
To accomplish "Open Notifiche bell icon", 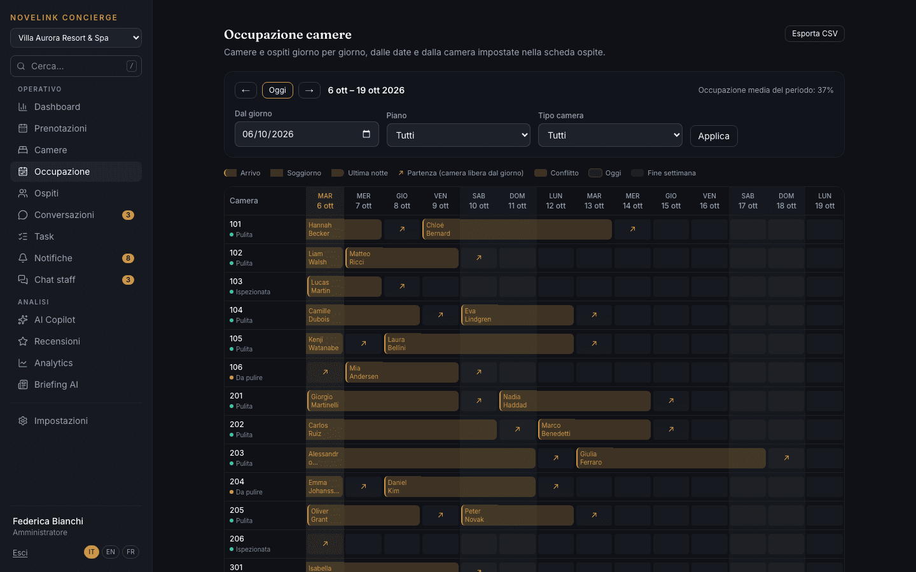I will (x=23, y=258).
